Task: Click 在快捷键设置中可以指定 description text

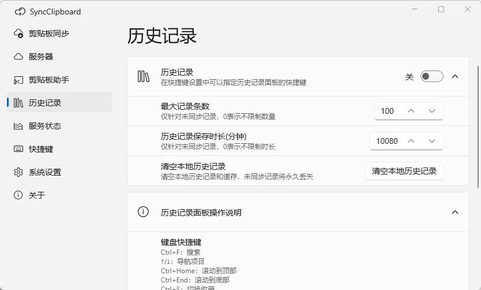Action: click(x=234, y=83)
